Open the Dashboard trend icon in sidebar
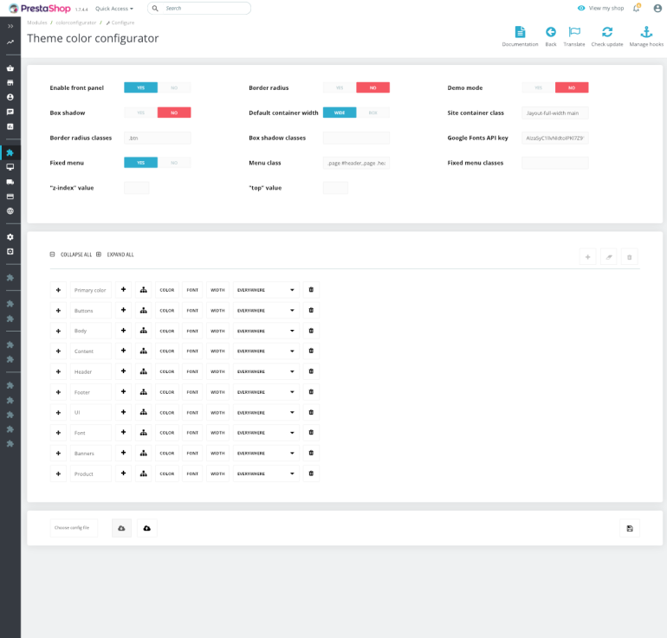667x638 pixels. (x=10, y=42)
